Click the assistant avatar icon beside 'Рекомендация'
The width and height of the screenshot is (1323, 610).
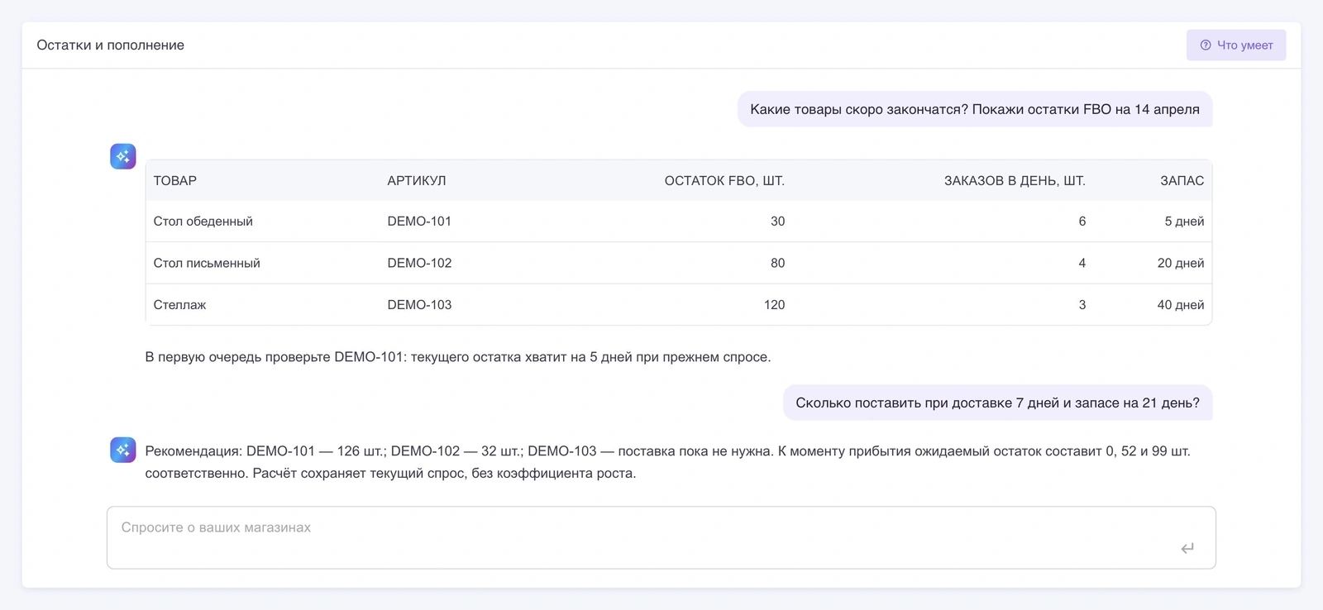[x=123, y=450]
